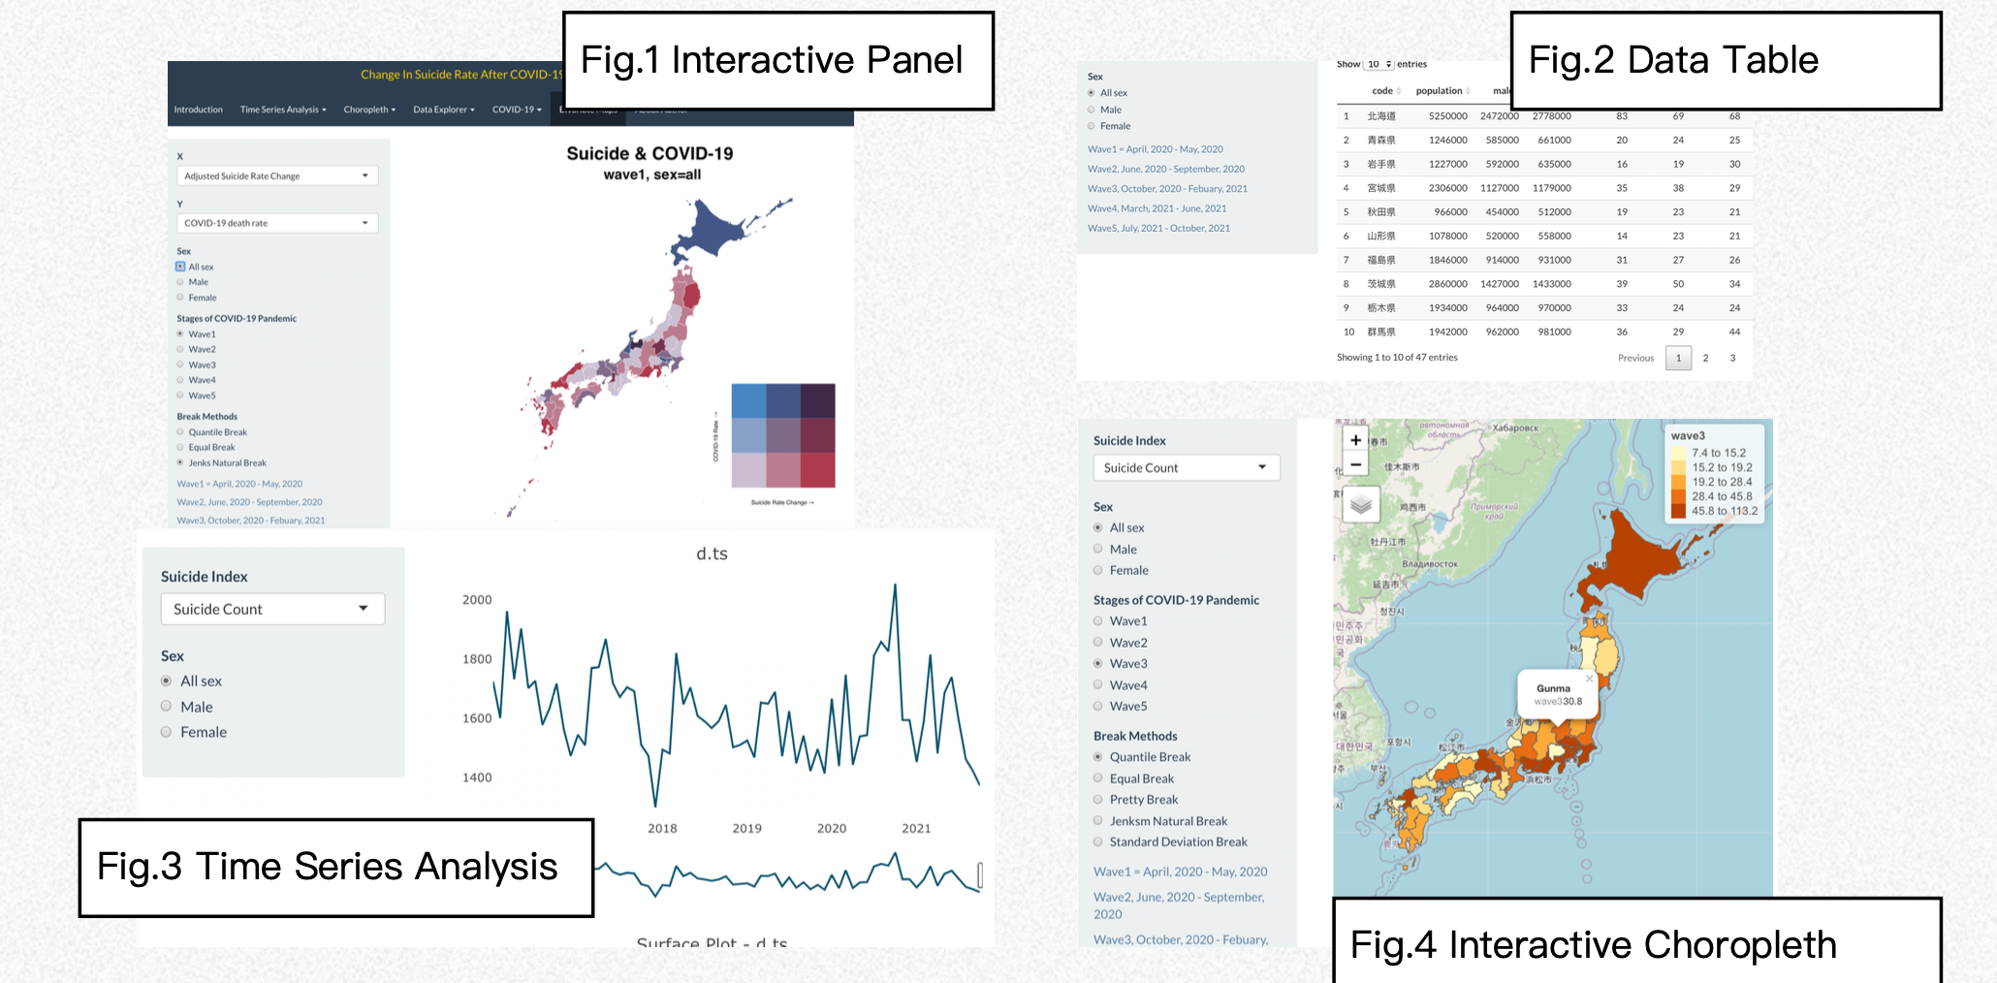Expand Suicide Index dropdown in time series panel
This screenshot has width=1997, height=983.
[272, 609]
